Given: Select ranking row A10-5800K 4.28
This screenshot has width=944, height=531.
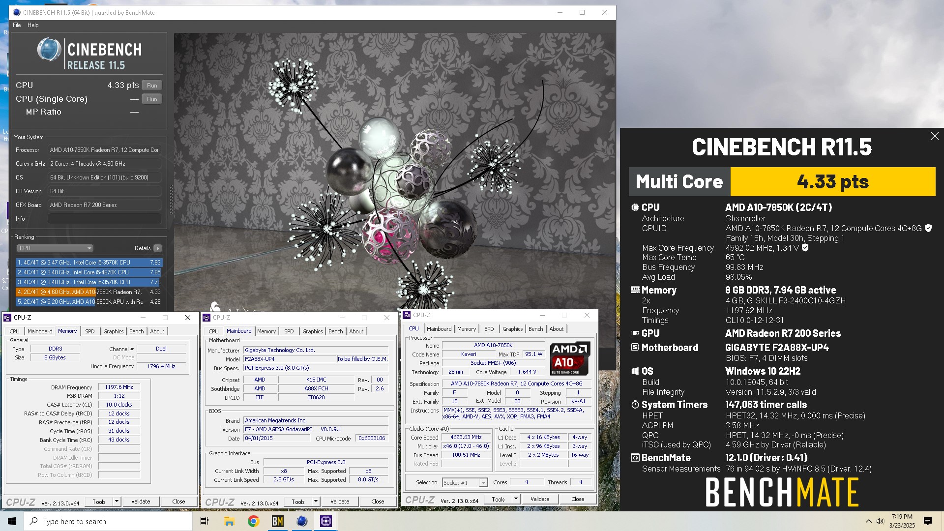Looking at the screenshot, I should [x=89, y=302].
